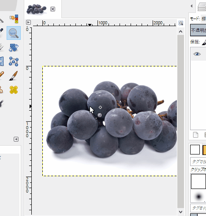The image size is (206, 216).
Task: Select the fuzzy round brush thumbnail
Action: click(x=199, y=197)
